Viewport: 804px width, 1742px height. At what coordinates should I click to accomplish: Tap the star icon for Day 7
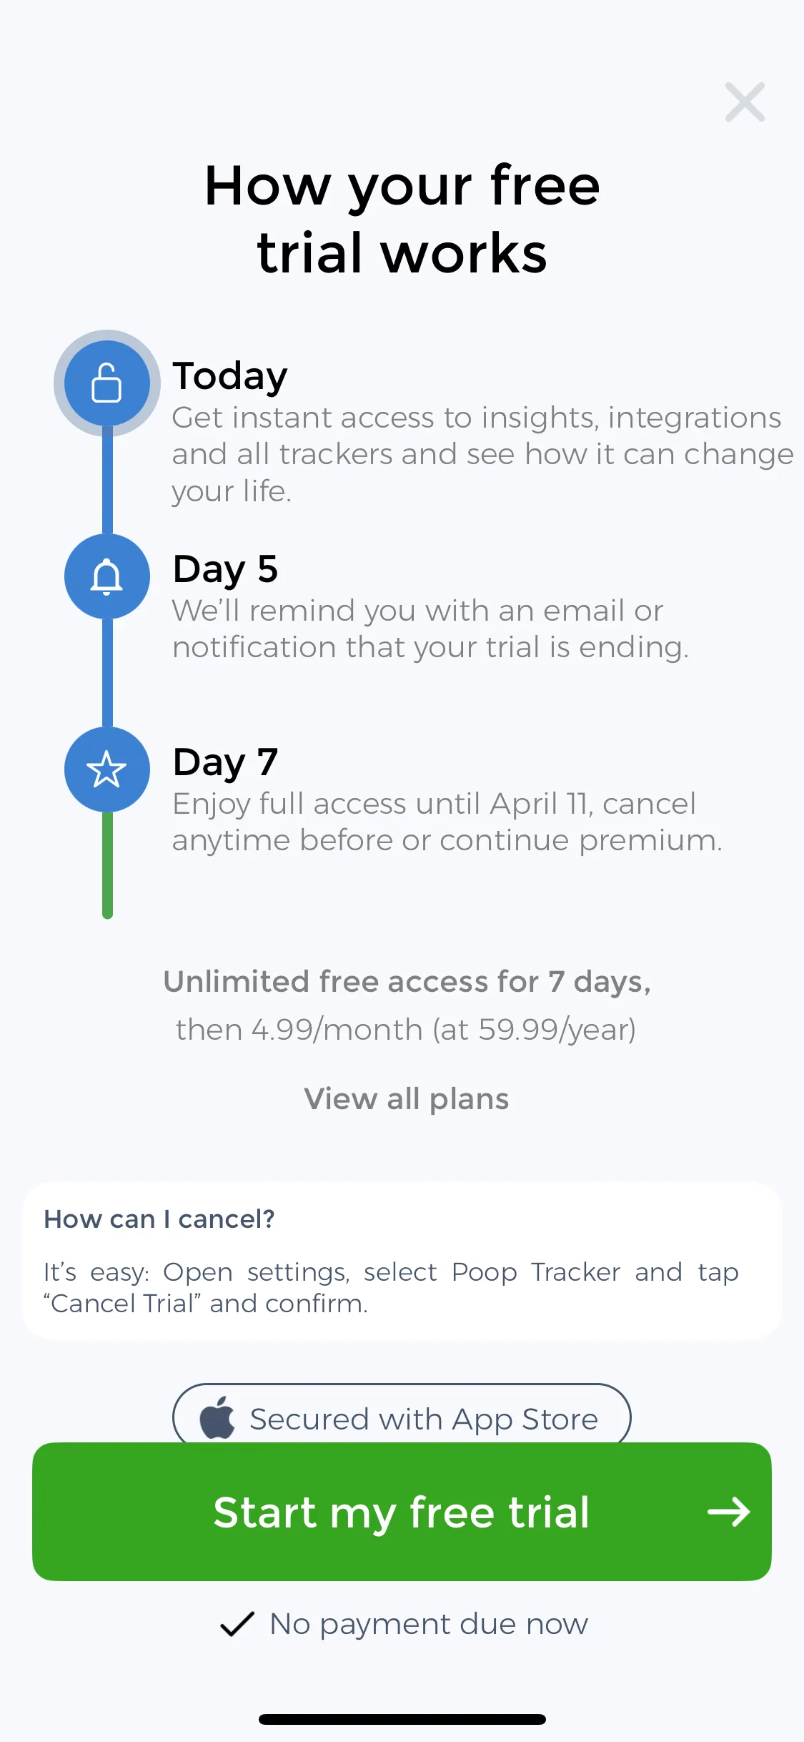coord(106,769)
